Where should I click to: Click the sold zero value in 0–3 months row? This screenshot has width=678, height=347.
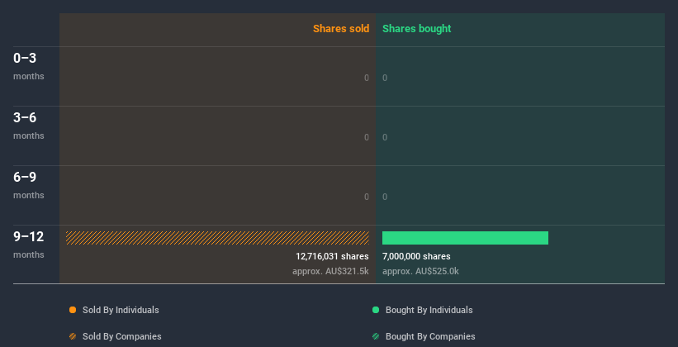tap(367, 78)
